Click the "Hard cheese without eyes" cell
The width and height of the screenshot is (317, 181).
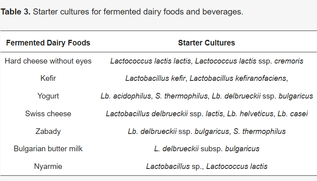coord(48,61)
